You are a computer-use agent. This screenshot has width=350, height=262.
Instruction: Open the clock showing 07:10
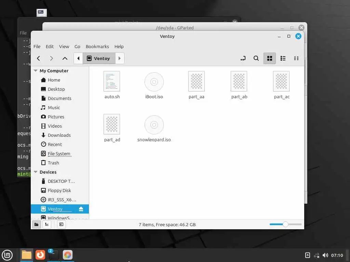tap(337, 255)
